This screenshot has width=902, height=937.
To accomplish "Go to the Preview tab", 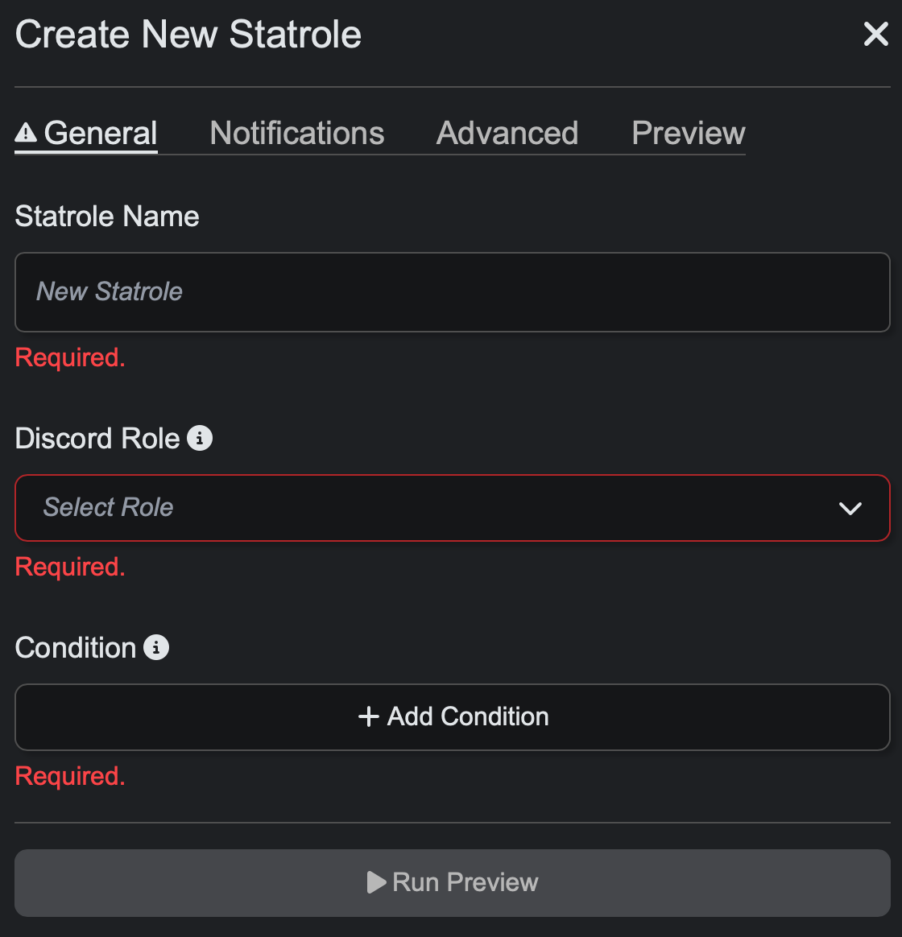I will coord(689,133).
